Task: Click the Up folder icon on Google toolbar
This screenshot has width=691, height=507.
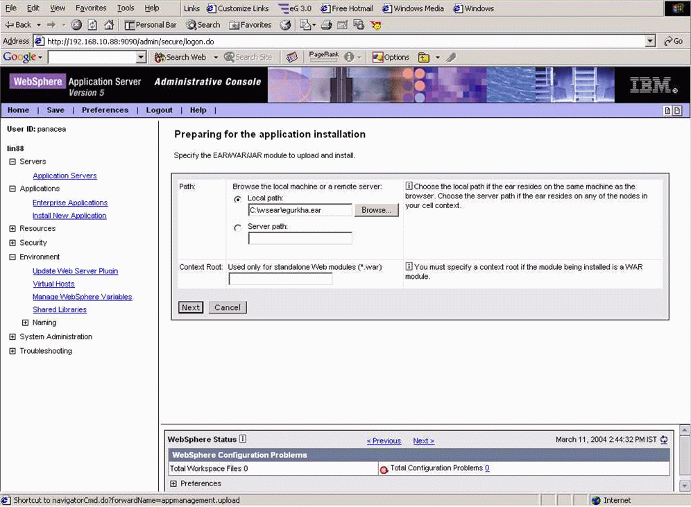Action: [423, 58]
